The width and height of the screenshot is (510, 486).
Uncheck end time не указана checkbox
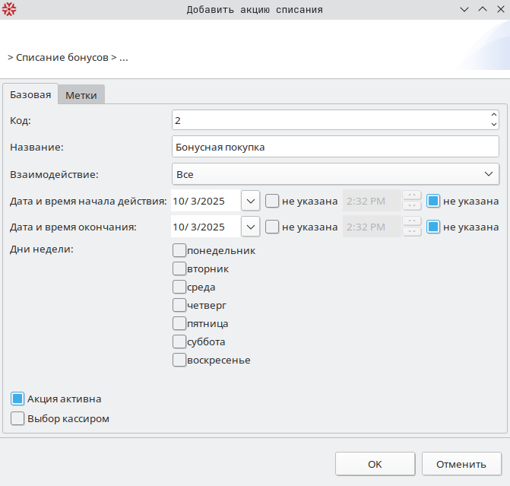(x=433, y=227)
